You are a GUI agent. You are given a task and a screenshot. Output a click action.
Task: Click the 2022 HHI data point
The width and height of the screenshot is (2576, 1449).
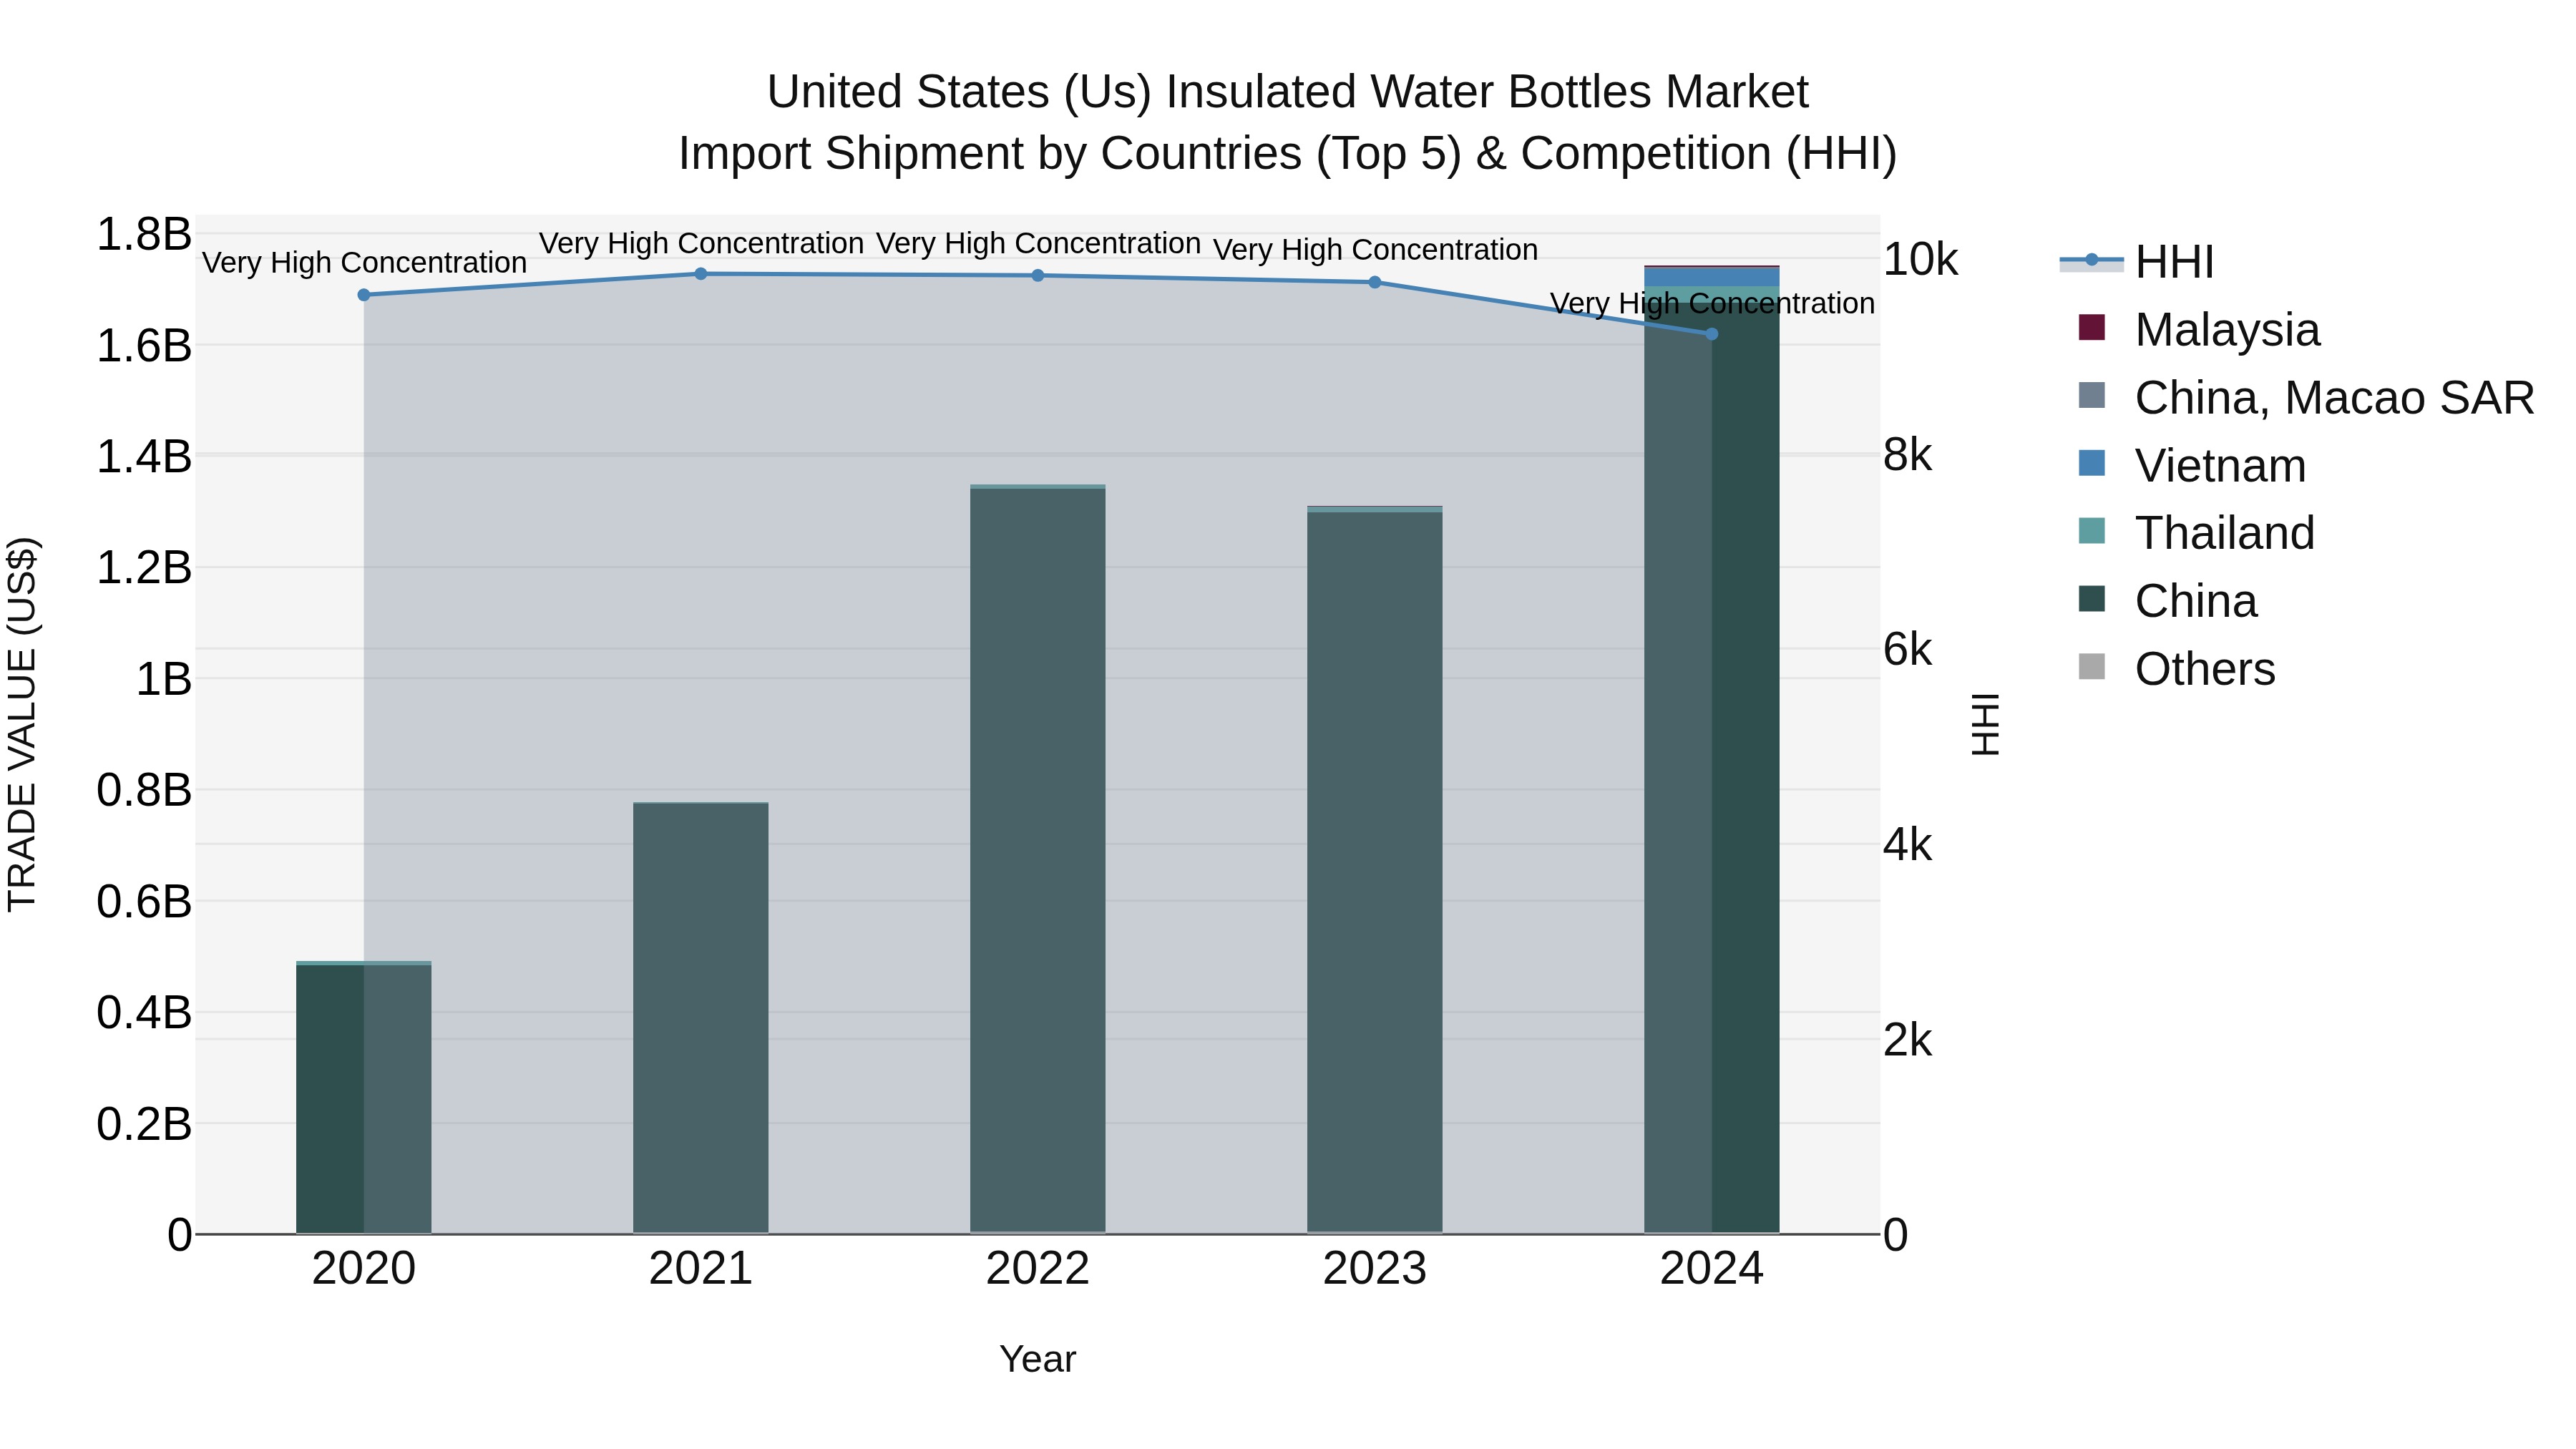[x=1038, y=275]
